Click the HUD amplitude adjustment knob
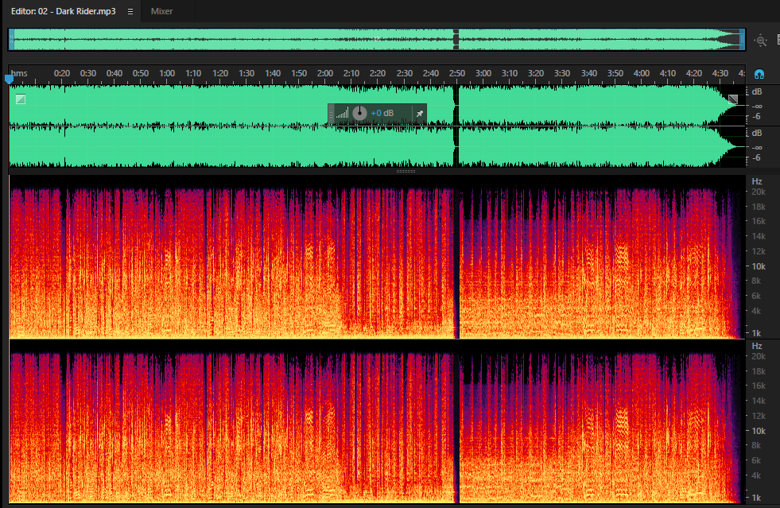Screen dimensions: 780x508 359,113
